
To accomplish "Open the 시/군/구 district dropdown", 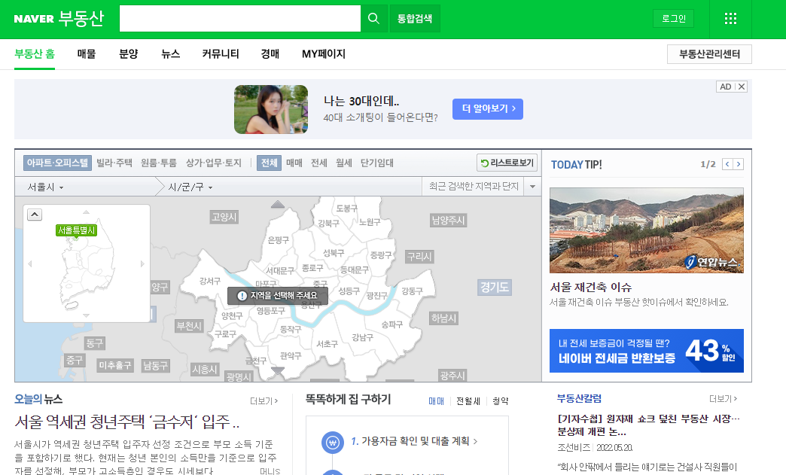I will coord(190,187).
